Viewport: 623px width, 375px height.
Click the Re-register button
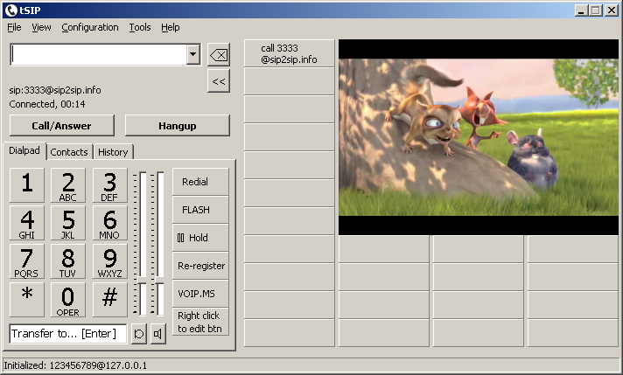point(200,266)
